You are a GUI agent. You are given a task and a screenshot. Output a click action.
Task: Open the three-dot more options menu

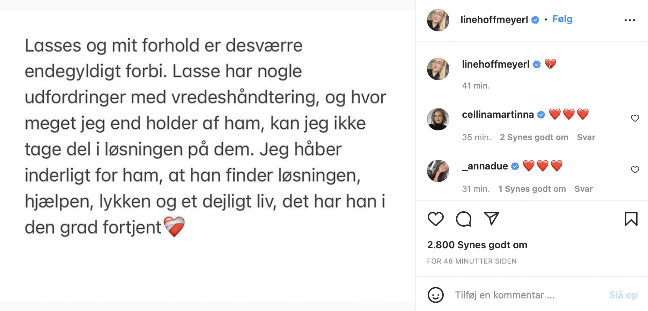[x=629, y=20]
